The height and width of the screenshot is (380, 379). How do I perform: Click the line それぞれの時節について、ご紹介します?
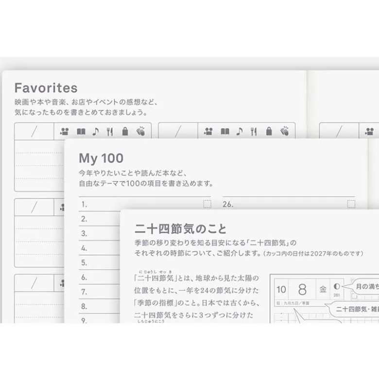point(197,253)
